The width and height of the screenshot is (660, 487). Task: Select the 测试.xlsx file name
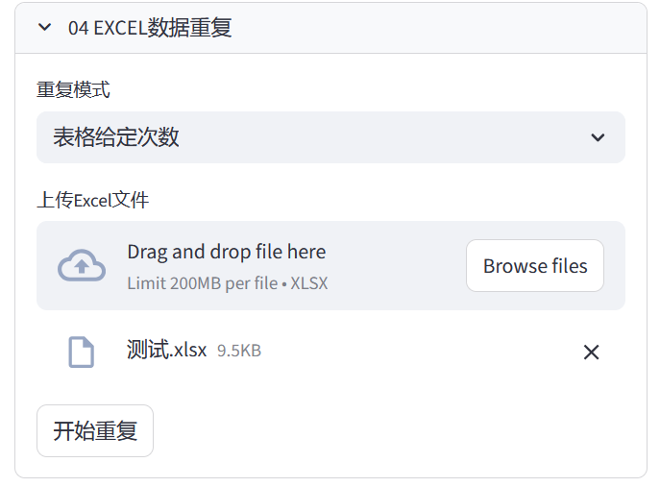(x=166, y=350)
